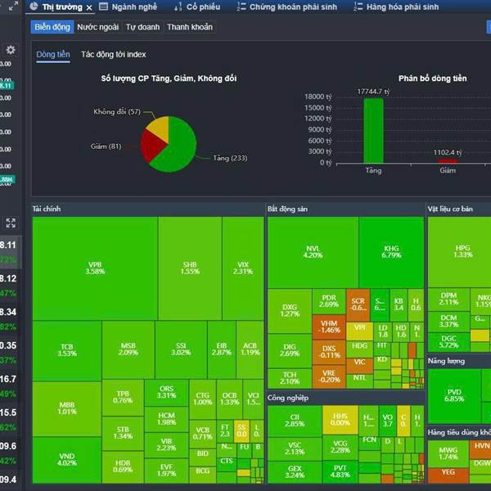The height and width of the screenshot is (491, 491).
Task: Click the green Tăng bar 17744.7 tỷ
Action: (373, 131)
